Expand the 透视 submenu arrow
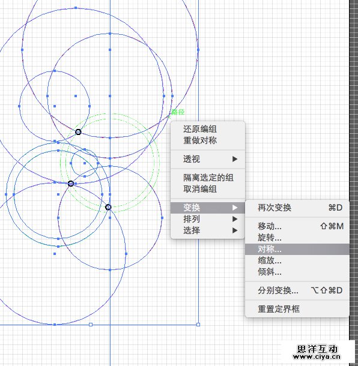 pos(235,159)
